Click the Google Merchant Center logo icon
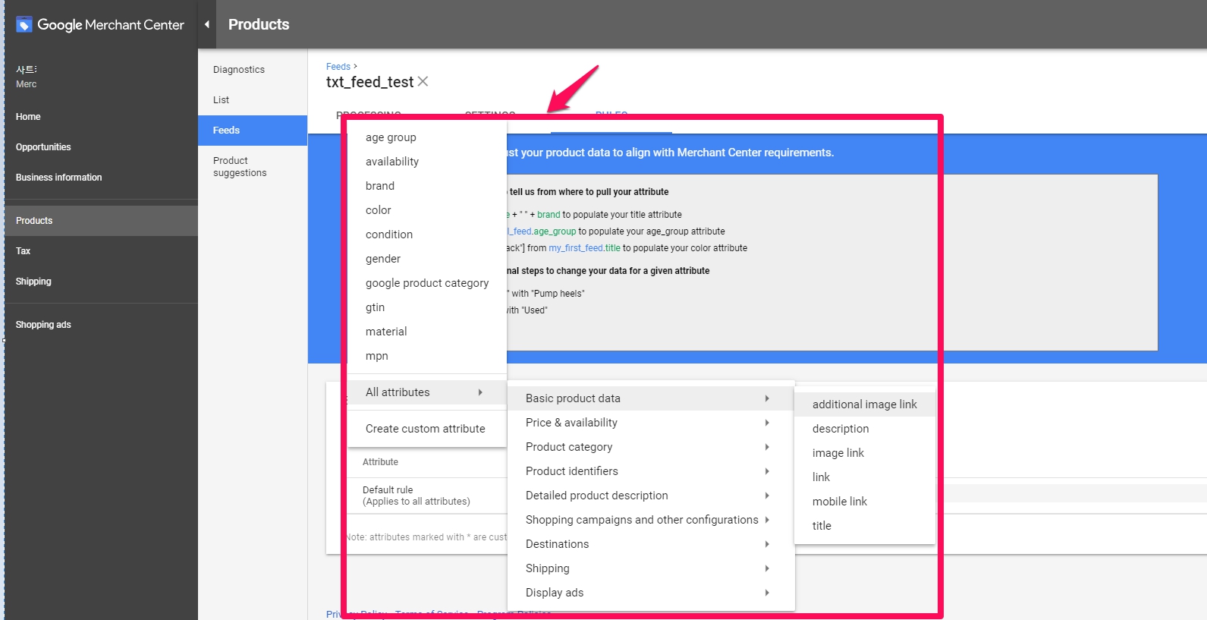The image size is (1207, 620). (24, 25)
